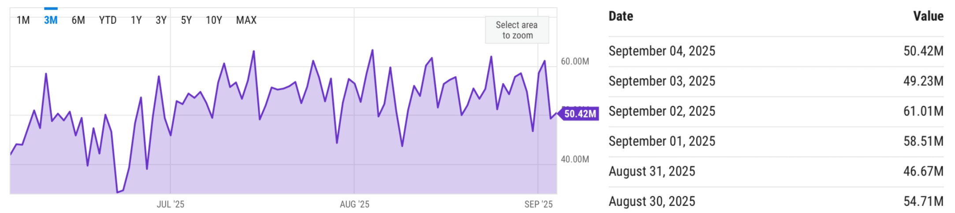Select the 3M time range tab
Viewport: 955px width, 213px height.
[51, 20]
